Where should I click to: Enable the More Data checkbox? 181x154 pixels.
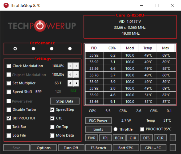[52, 135]
